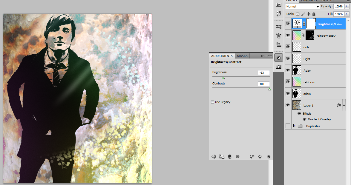351x185 pixels.
Task: Click the Opacity percentage field
Action: click(339, 6)
